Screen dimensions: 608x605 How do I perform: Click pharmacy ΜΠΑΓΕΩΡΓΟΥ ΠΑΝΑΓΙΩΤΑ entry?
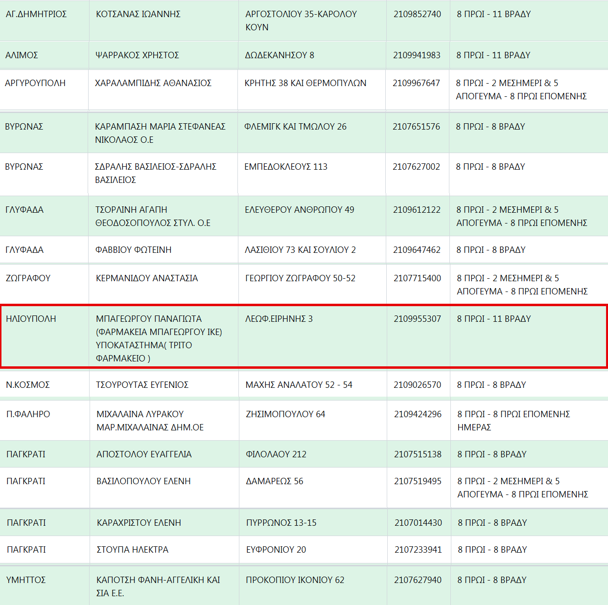tap(159, 338)
